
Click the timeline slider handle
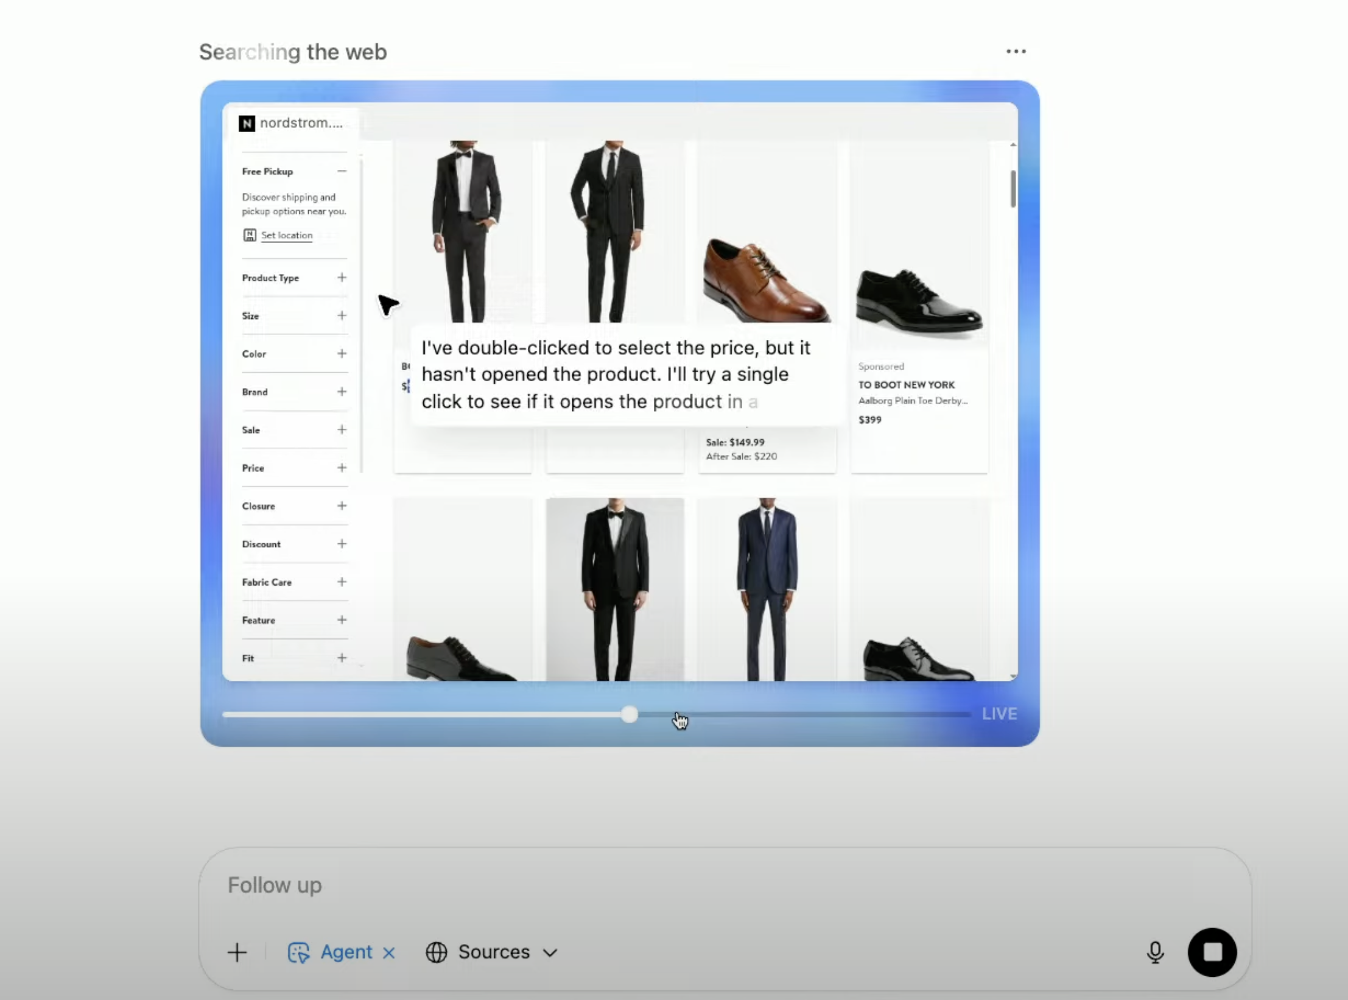(x=630, y=714)
